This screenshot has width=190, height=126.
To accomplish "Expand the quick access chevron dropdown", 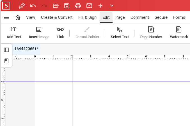I will (112, 6).
